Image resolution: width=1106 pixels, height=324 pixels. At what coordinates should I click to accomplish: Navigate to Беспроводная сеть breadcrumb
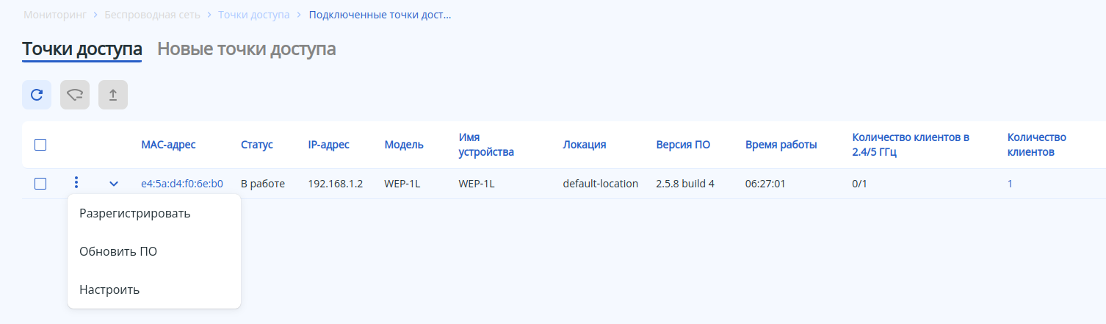[x=151, y=15]
